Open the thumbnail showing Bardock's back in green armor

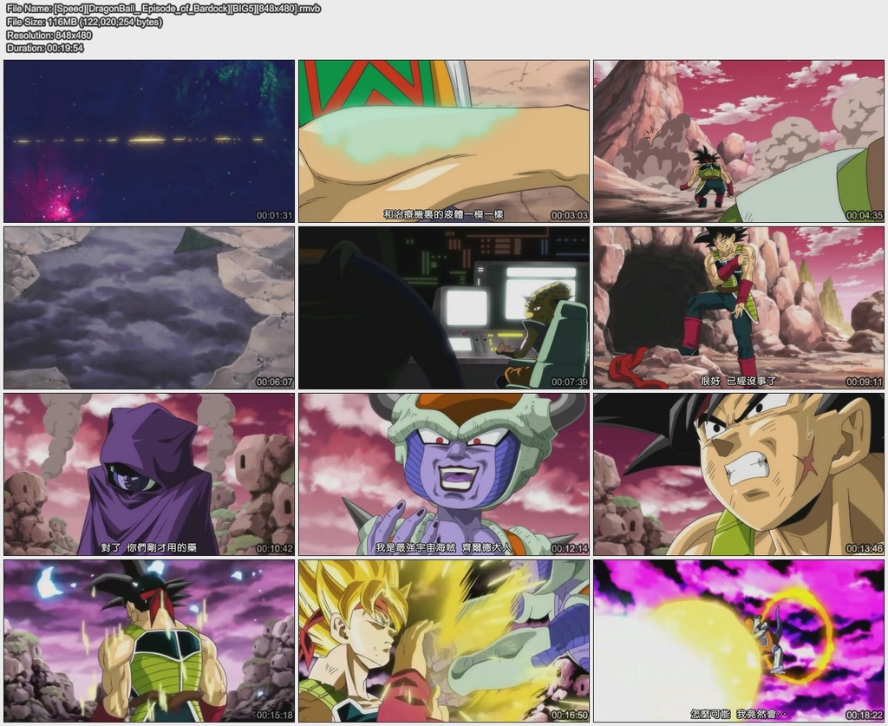pos(148,640)
